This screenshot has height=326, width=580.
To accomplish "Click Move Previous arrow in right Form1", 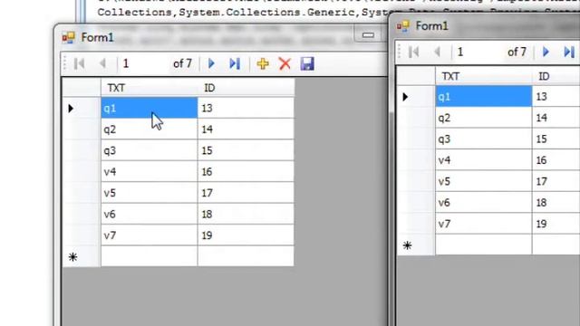I will pos(437,53).
